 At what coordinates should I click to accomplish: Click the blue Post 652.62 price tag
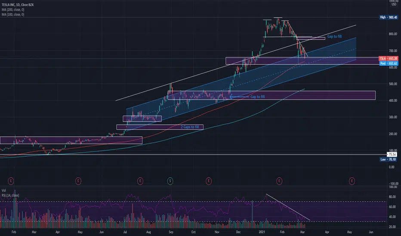pyautogui.click(x=389, y=63)
